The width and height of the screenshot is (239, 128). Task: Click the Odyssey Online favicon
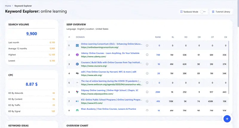click(x=77, y=92)
